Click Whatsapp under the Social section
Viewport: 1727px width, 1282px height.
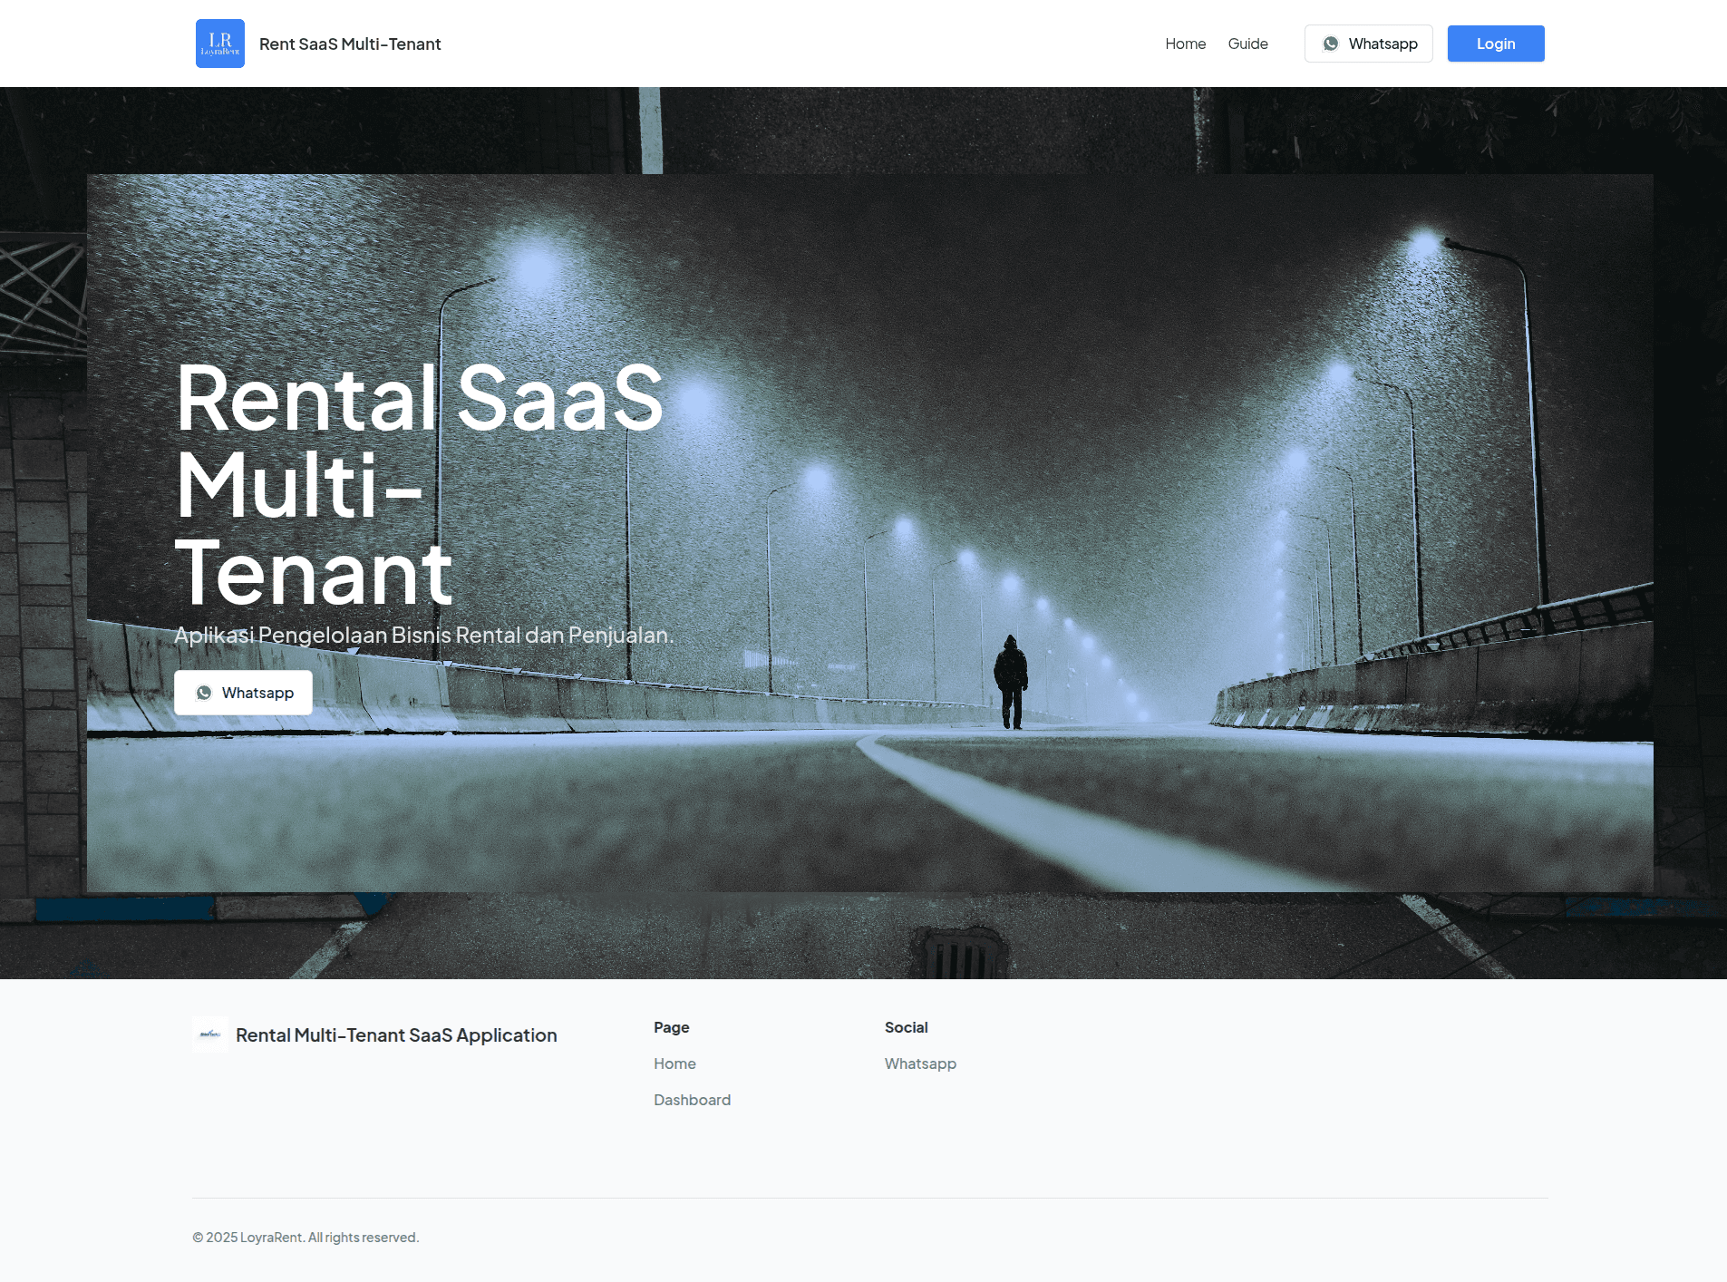pyautogui.click(x=920, y=1063)
